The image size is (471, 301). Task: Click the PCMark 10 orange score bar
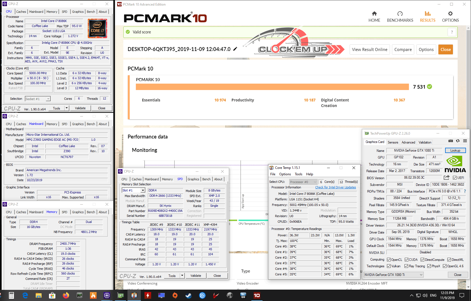pos(272,87)
